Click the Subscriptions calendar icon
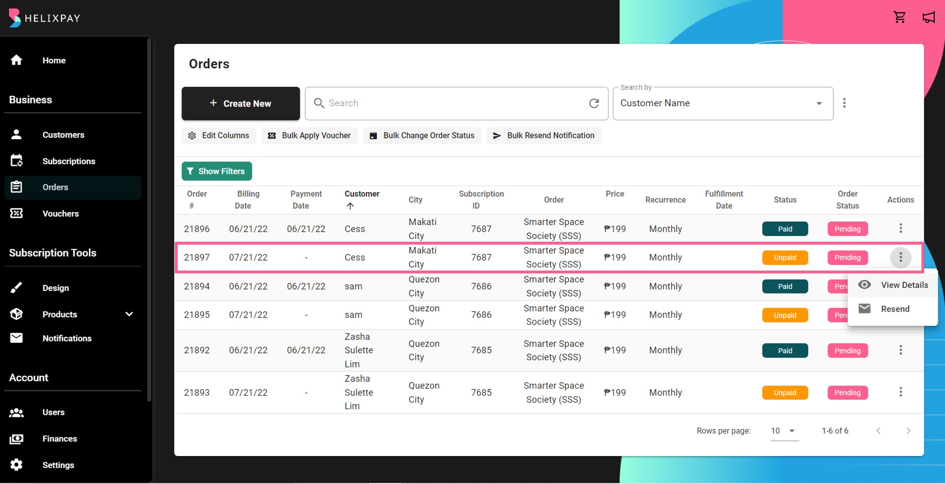The height and width of the screenshot is (484, 945). point(17,161)
